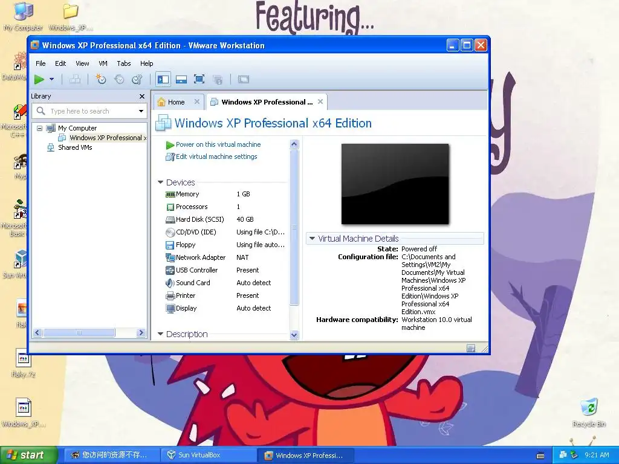Image resolution: width=619 pixels, height=464 pixels.
Task: Select the Windows XP Professional tab
Action: click(x=267, y=102)
